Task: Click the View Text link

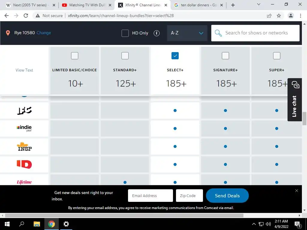Action: point(24,70)
